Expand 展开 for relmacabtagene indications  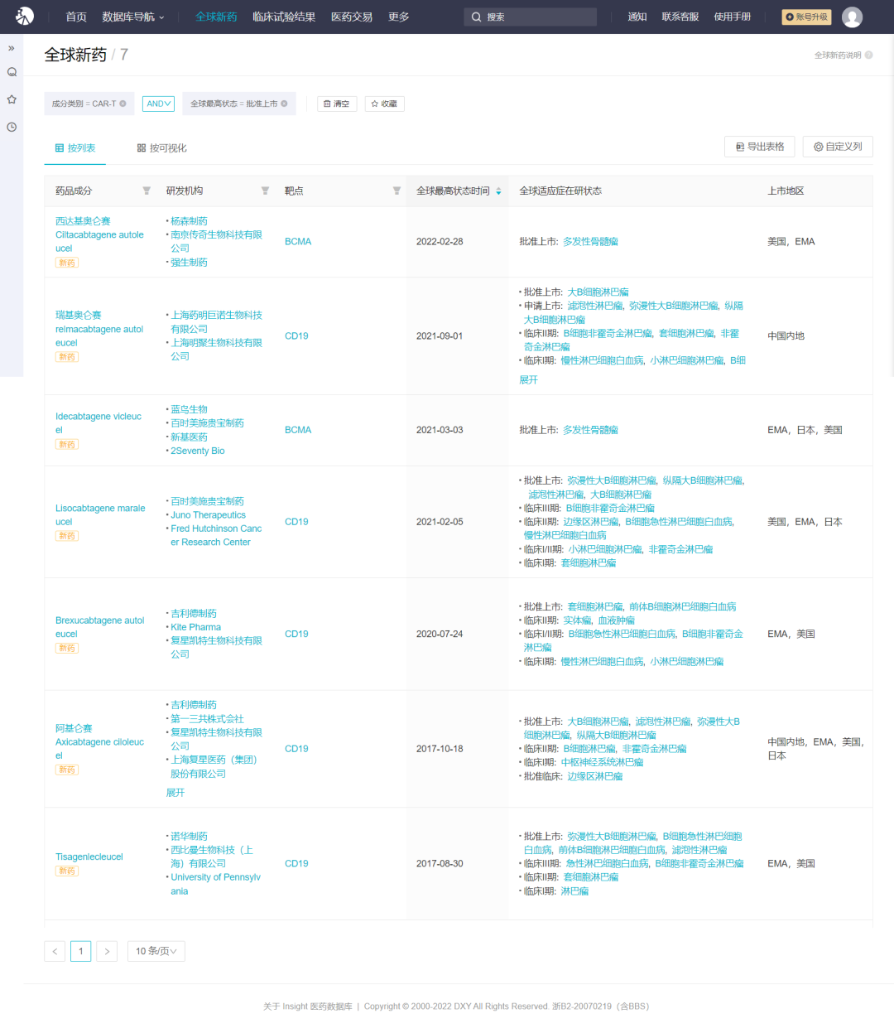[x=528, y=379]
